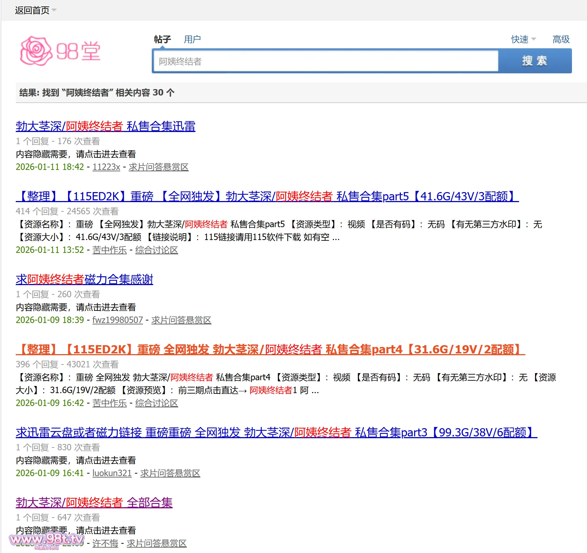Click the 98堂 rose logo
This screenshot has height=553, width=587.
60,51
